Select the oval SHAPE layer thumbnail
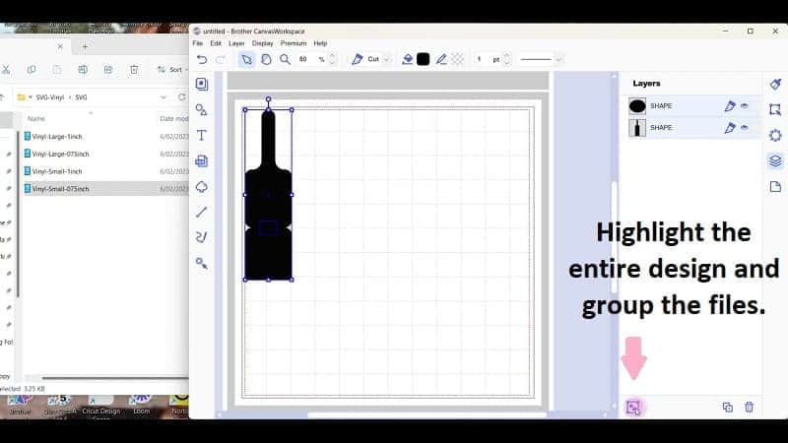The height and width of the screenshot is (443, 788). (637, 106)
